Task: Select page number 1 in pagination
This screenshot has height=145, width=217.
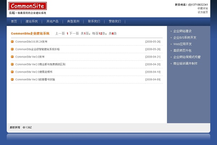Action: point(67,34)
